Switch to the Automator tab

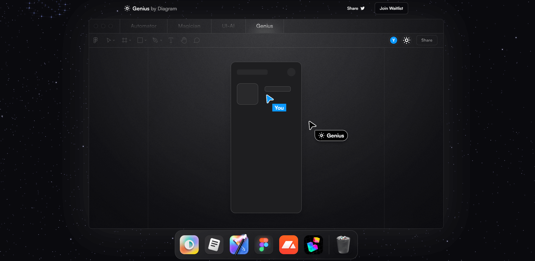pyautogui.click(x=143, y=26)
